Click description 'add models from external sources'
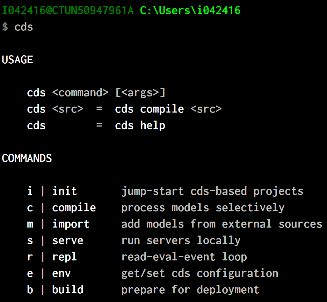The image size is (327, 302). [222, 224]
